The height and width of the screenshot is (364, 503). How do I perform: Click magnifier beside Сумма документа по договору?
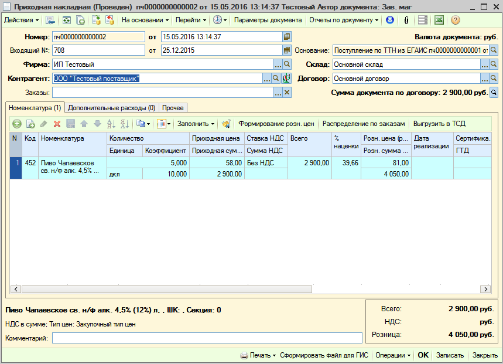494,93
